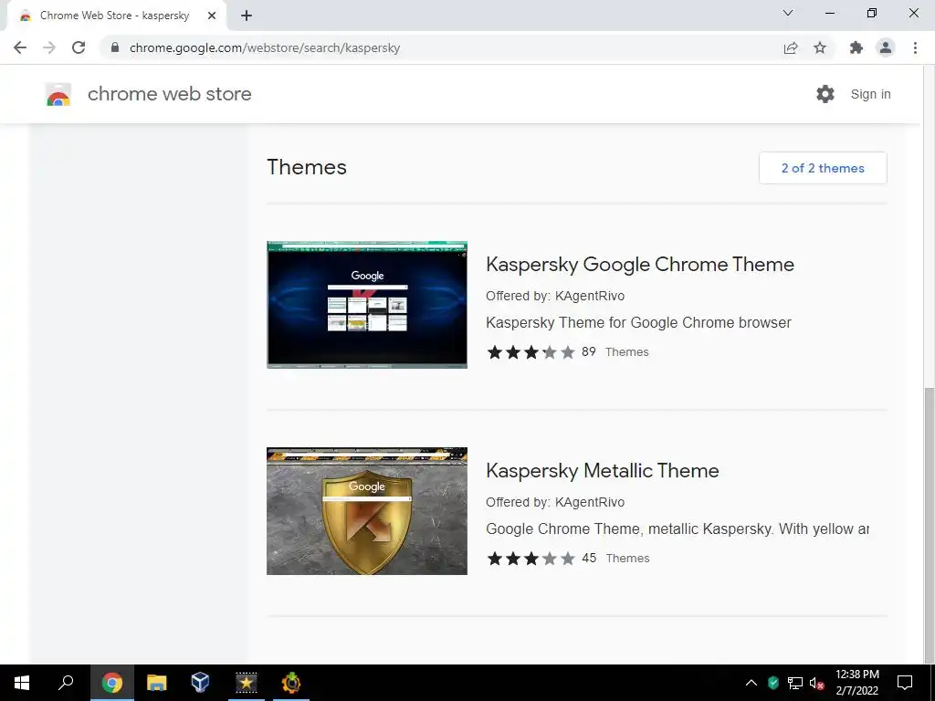Click Kaspersky Google Chrome Theme thumbnail
The image size is (935, 701).
pos(367,305)
